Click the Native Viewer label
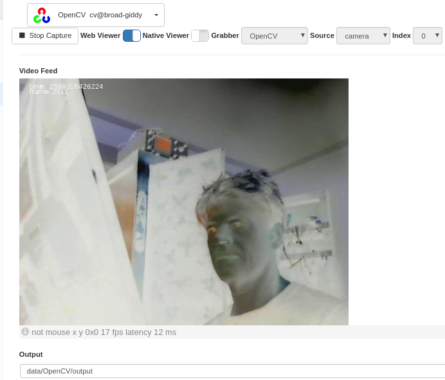 point(166,35)
